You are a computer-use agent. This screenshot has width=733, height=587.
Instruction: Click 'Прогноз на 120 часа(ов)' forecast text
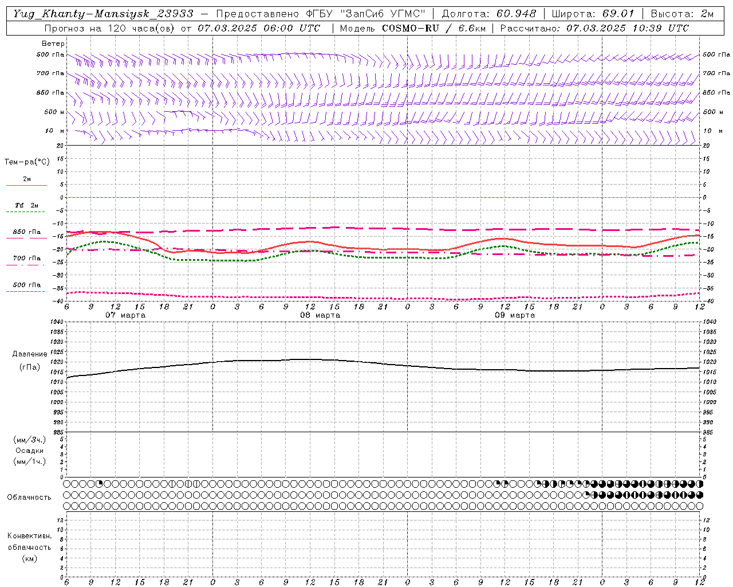pos(110,28)
